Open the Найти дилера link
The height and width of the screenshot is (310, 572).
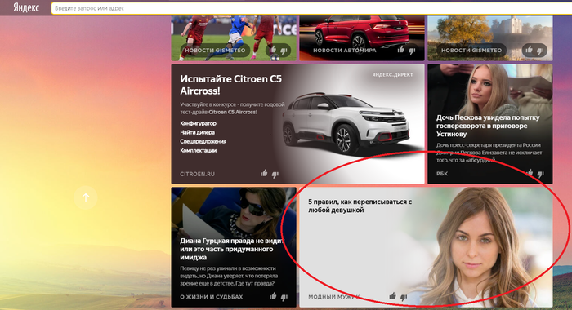pos(198,133)
